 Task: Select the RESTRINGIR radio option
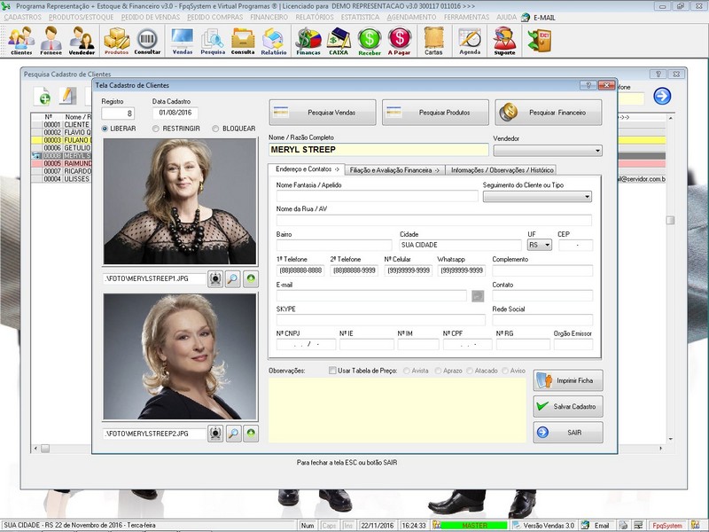click(x=157, y=129)
